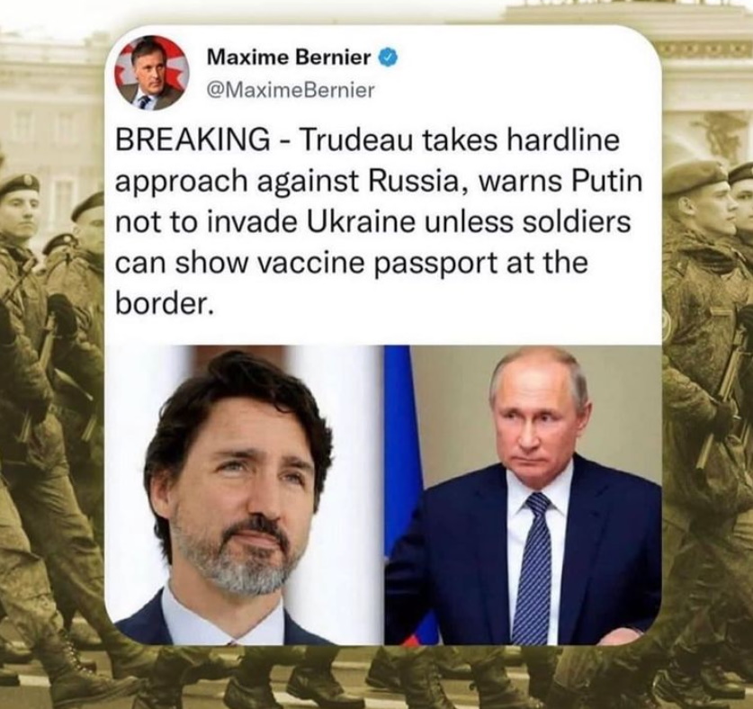The height and width of the screenshot is (709, 753).
Task: Click the Maxime Bernier display name
Action: (x=289, y=58)
